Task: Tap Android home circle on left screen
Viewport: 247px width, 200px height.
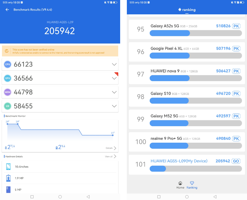Action: pos(60,197)
